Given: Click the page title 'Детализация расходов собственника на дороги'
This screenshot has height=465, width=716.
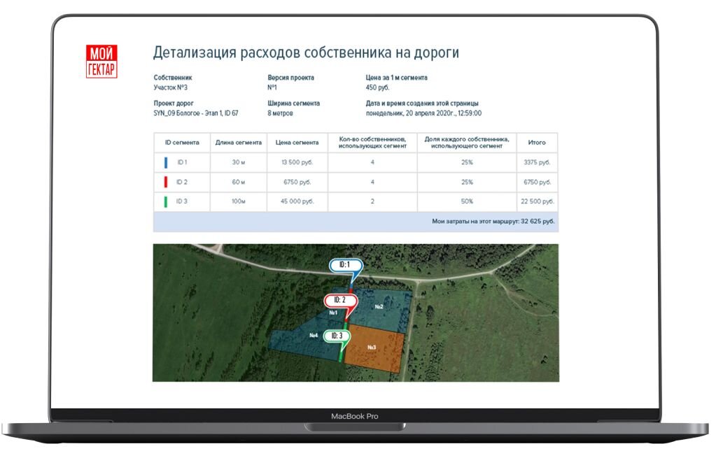Looking at the screenshot, I should pyautogui.click(x=306, y=53).
